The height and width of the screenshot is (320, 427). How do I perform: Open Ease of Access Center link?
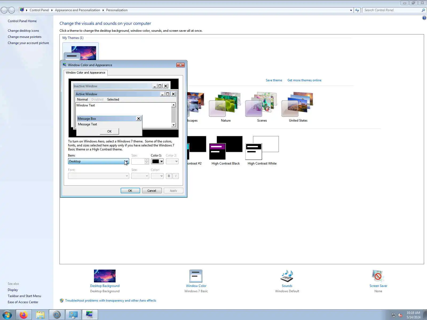tap(23, 302)
